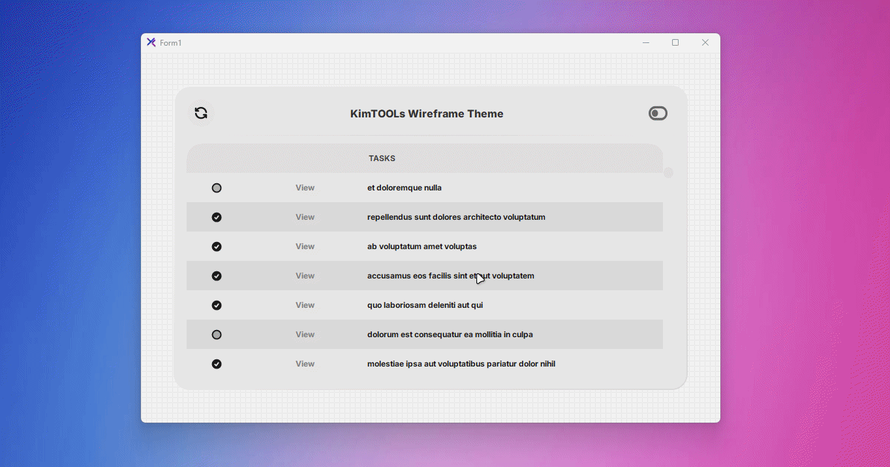Select 'repellendus sunt dolores architecto voluptatum' text

tap(456, 217)
